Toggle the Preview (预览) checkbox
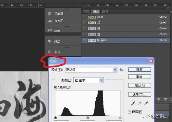172x122 pixels. coord(130,111)
